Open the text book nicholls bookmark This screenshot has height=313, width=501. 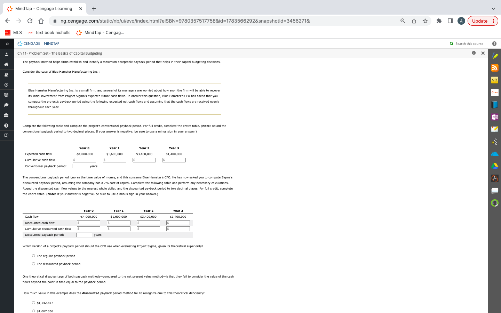[49, 33]
